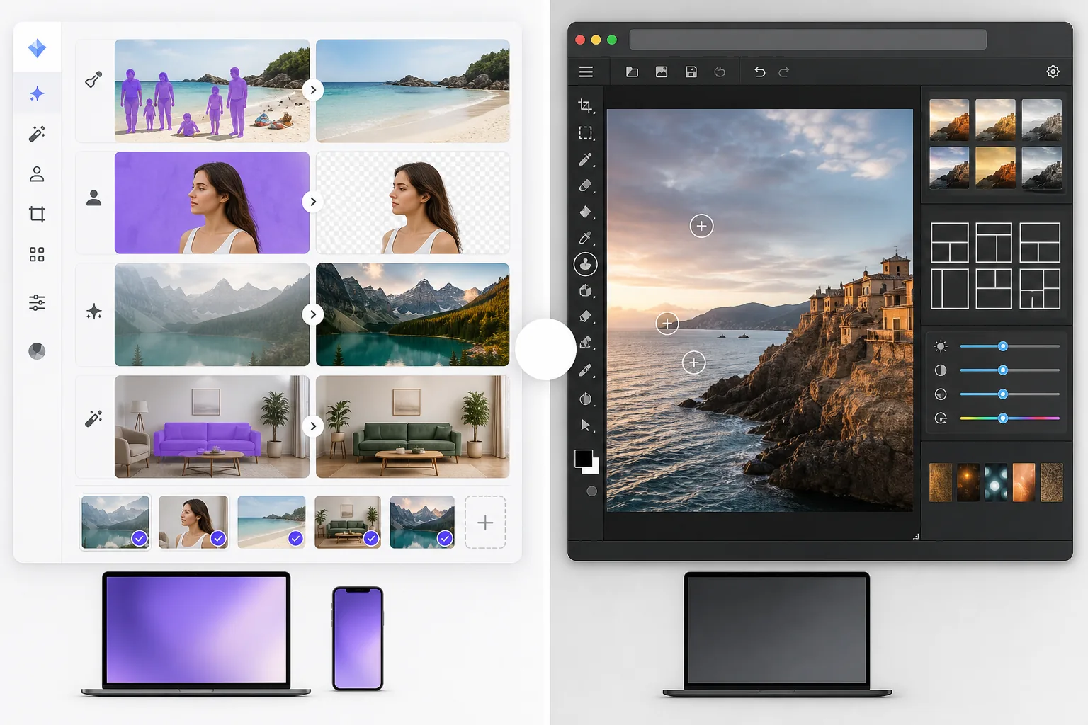The width and height of the screenshot is (1088, 725).
Task: Open the hamburger menu in the dark editor
Action: (x=586, y=72)
